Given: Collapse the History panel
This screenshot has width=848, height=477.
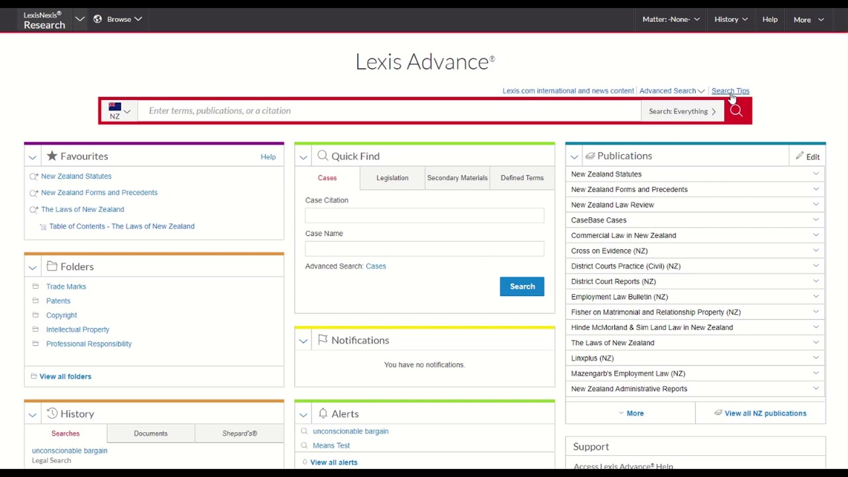Looking at the screenshot, I should [x=32, y=414].
